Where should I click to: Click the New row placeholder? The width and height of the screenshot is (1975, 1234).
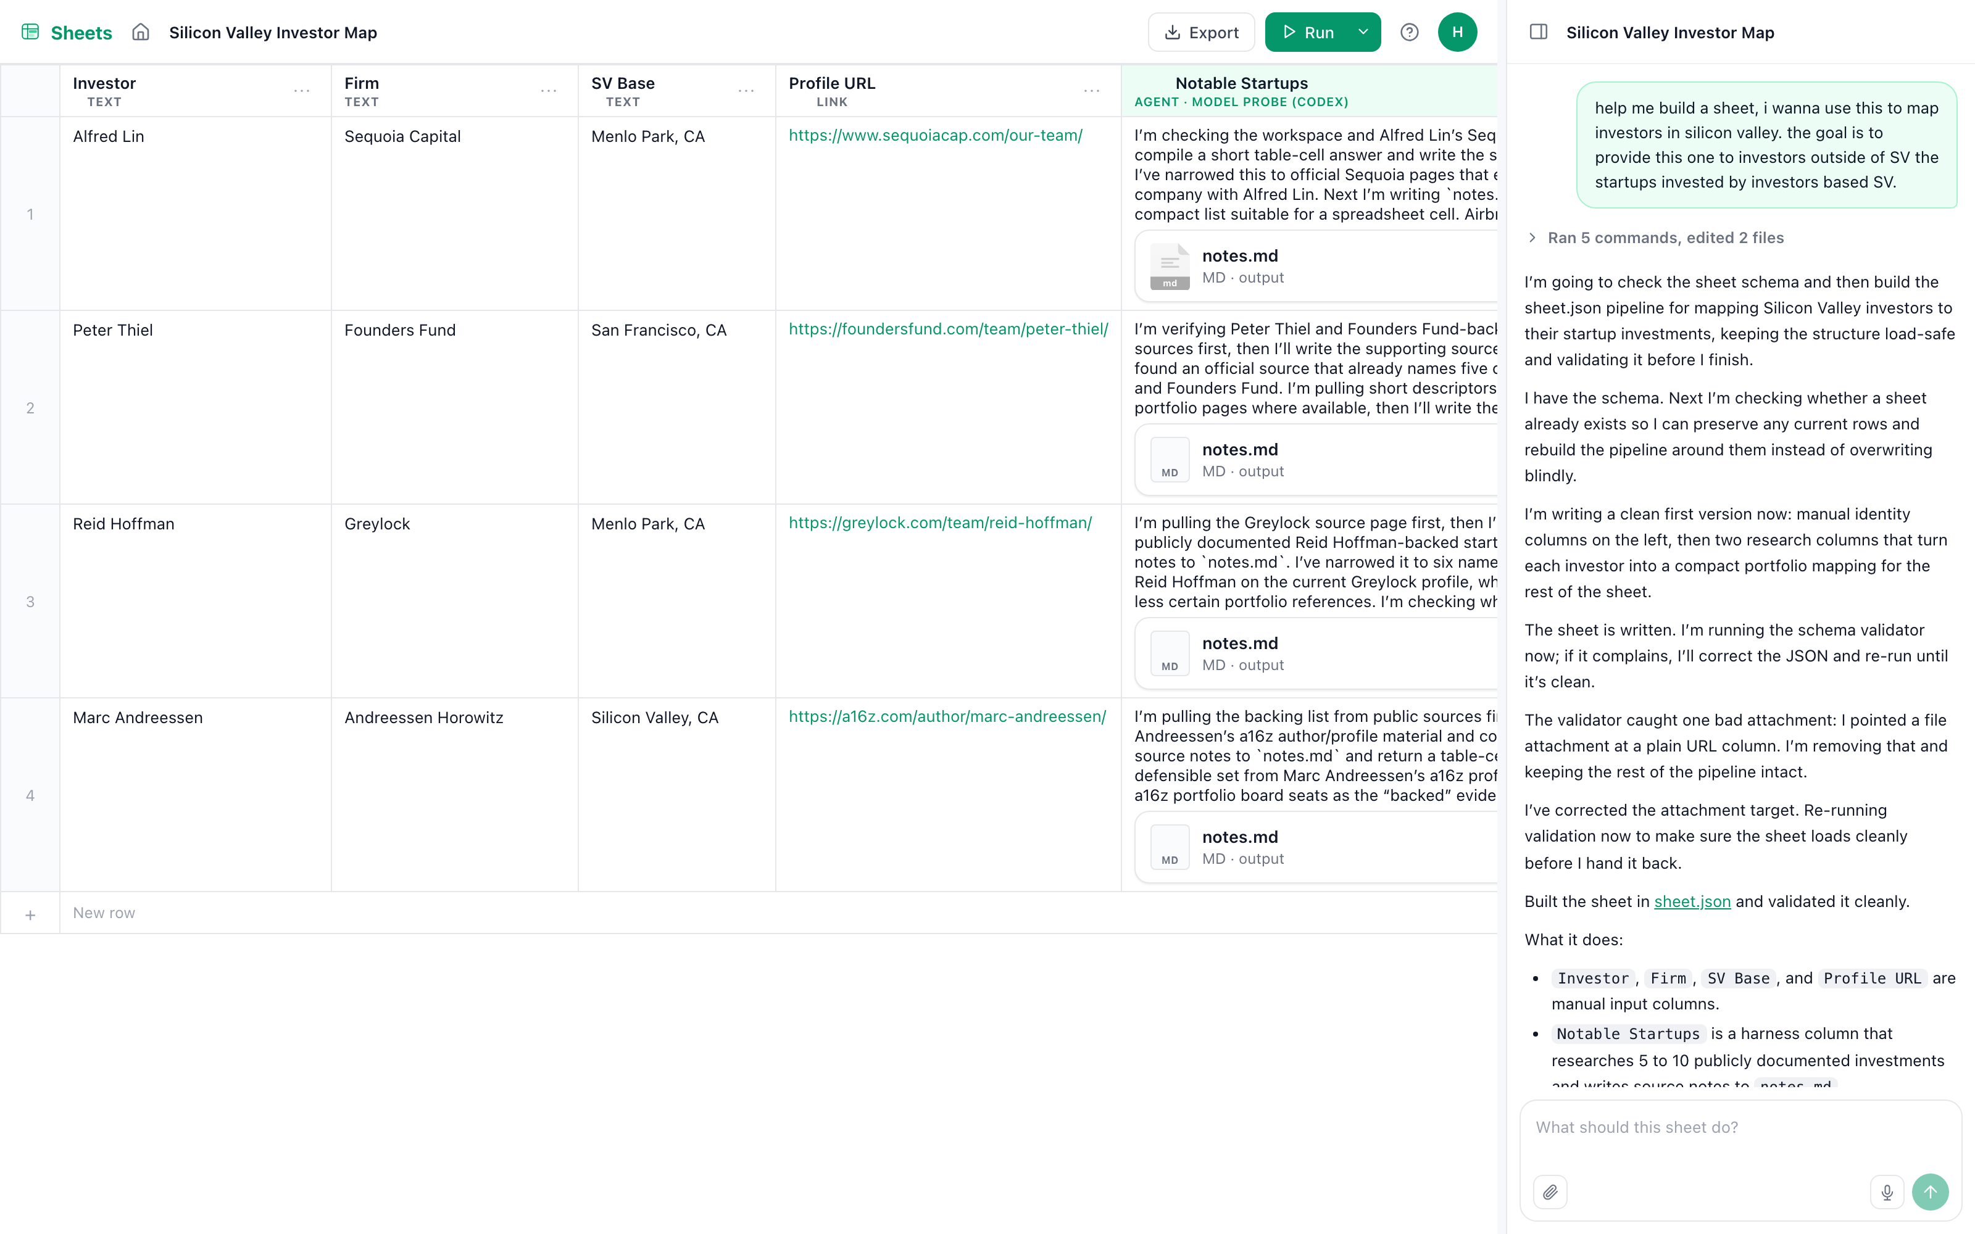coord(104,913)
